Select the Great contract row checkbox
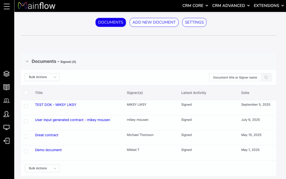Viewport: 286px width, 179px height. (x=26, y=136)
